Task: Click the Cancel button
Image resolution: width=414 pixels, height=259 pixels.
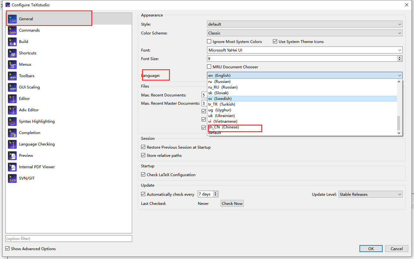Action: click(397, 249)
